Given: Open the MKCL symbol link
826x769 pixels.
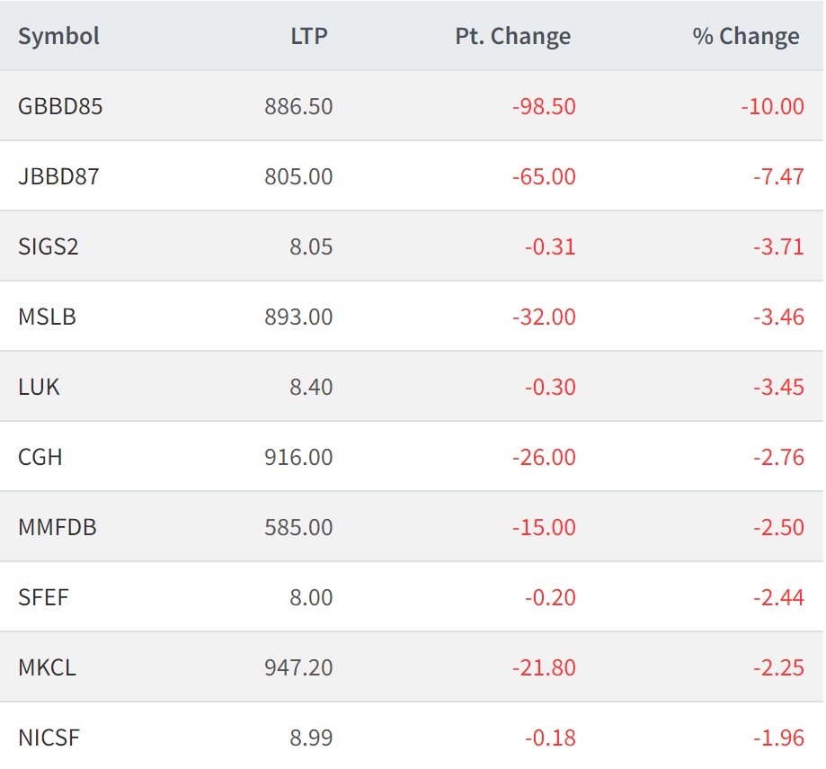Looking at the screenshot, I should (47, 667).
